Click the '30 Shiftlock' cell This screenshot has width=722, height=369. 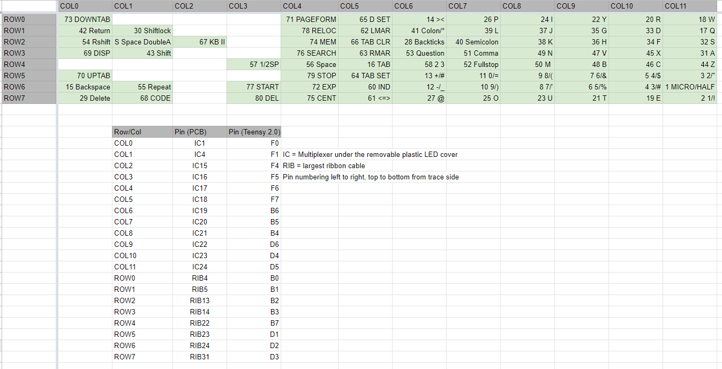142,31
